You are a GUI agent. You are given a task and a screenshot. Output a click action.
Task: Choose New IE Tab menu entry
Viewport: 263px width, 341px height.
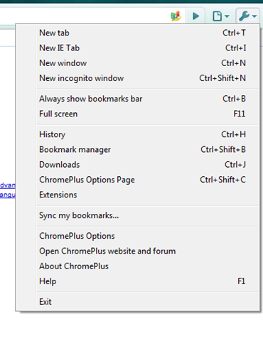(x=147, y=48)
